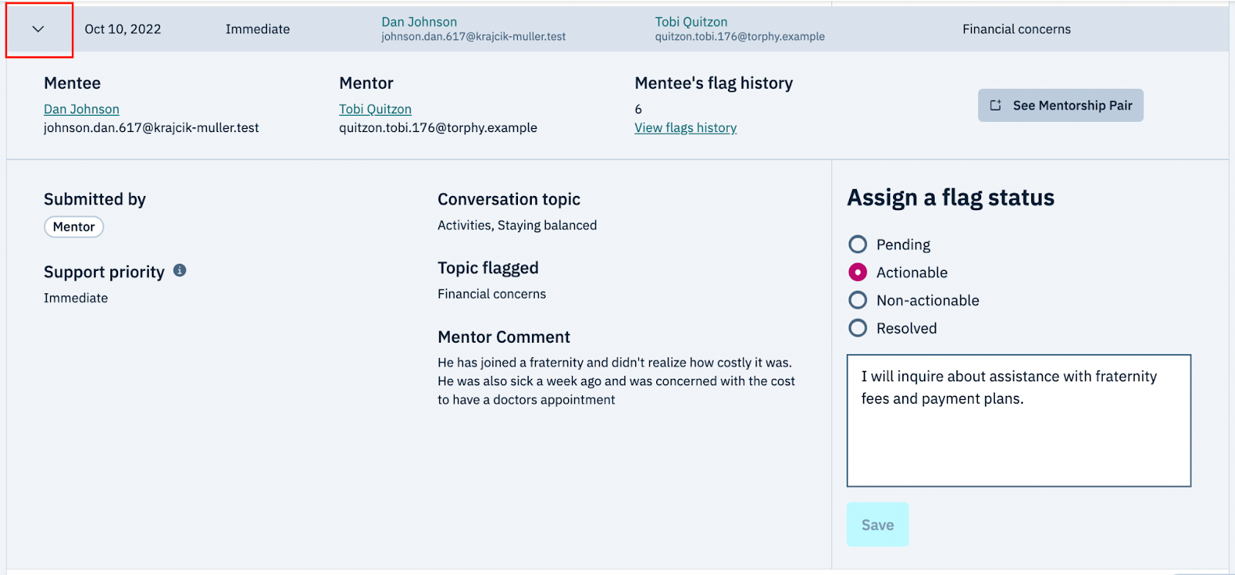Open Tobi Quitzon mentor profile link
The image size is (1235, 575).
coord(375,110)
